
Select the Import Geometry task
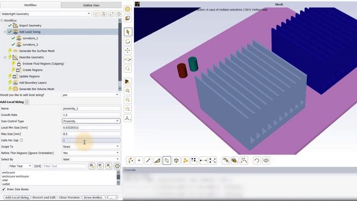tap(30, 26)
